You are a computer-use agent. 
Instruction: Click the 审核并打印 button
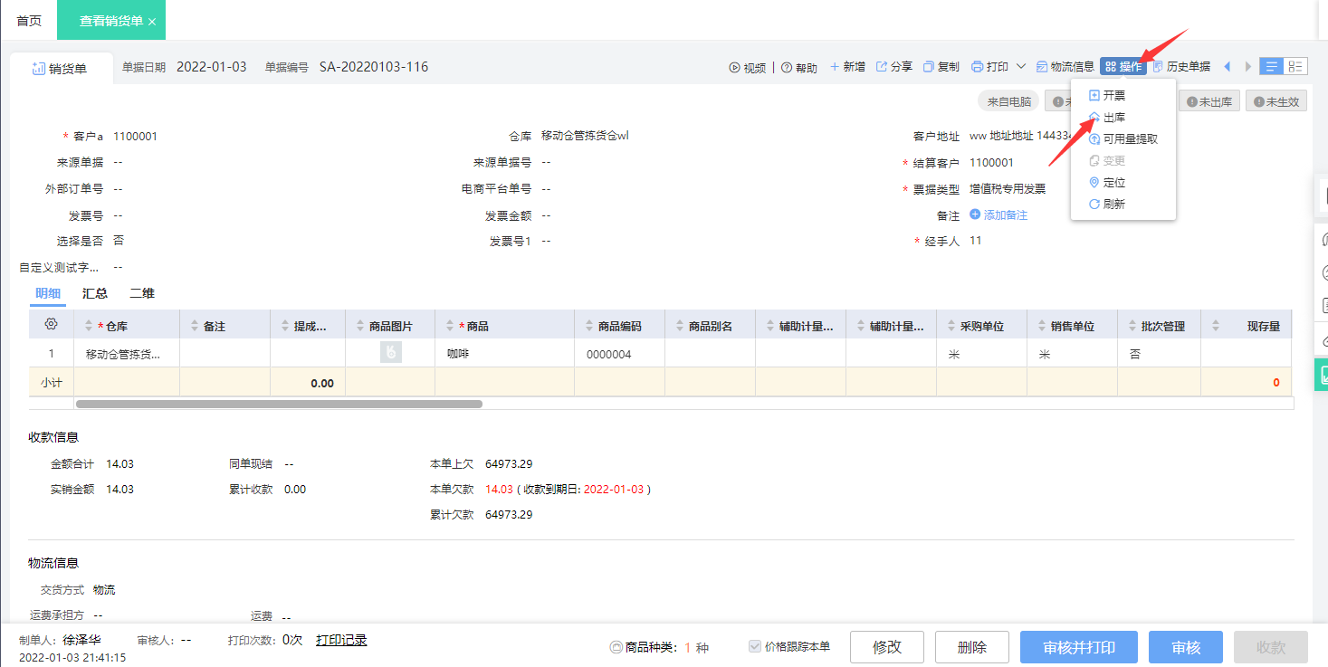pyautogui.click(x=1078, y=647)
